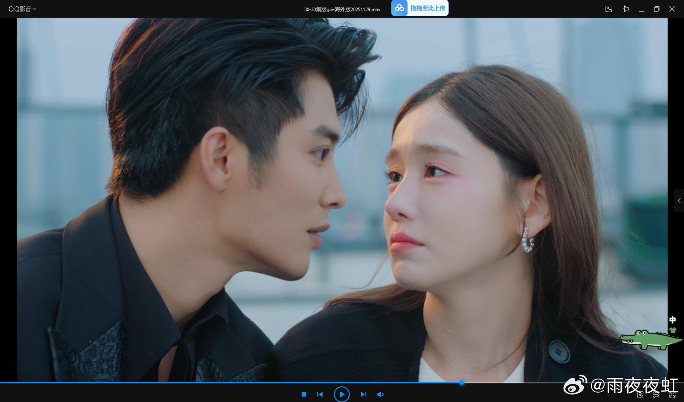
Task: Click the cloud upload 拖拽至此上传 button
Action: click(420, 8)
